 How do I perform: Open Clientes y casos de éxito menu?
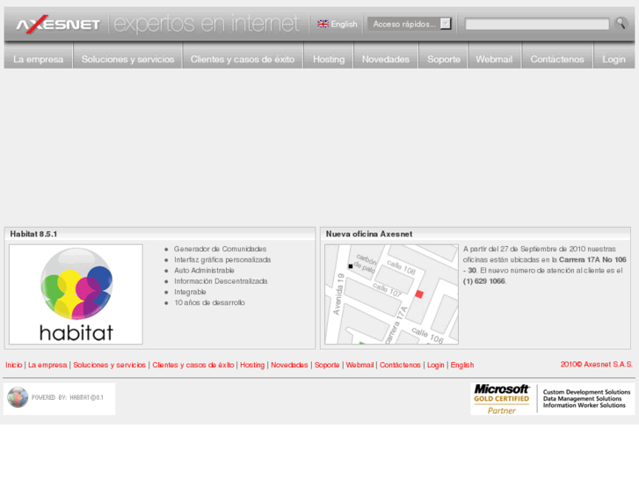(x=243, y=59)
